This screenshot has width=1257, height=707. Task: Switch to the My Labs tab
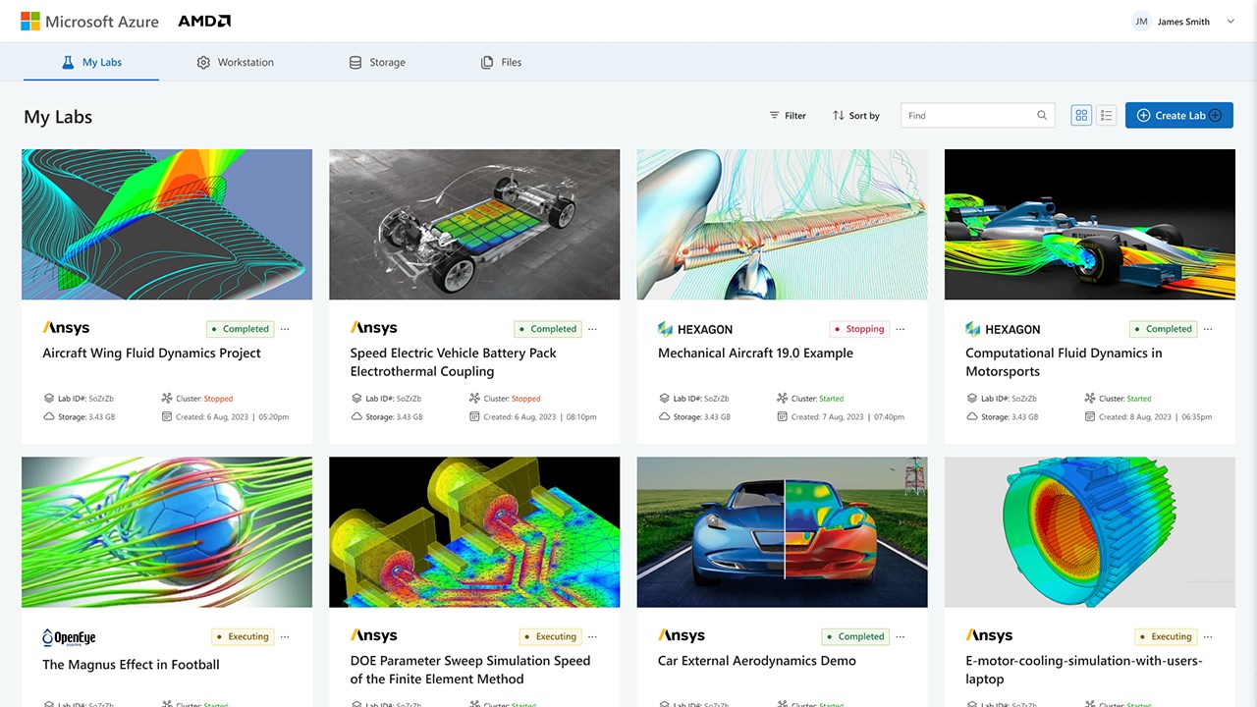click(91, 62)
